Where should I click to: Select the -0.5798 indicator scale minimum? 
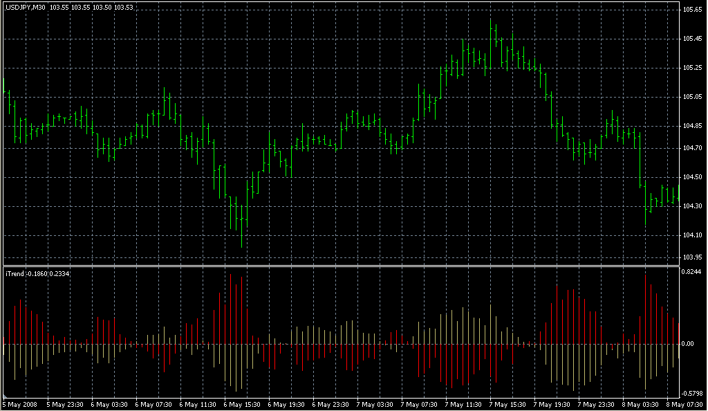[x=691, y=394]
